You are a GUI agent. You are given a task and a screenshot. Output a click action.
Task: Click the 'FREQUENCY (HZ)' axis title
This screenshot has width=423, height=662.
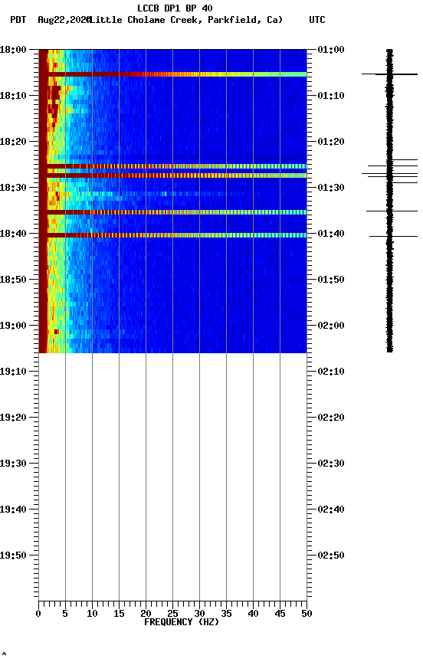[182, 622]
